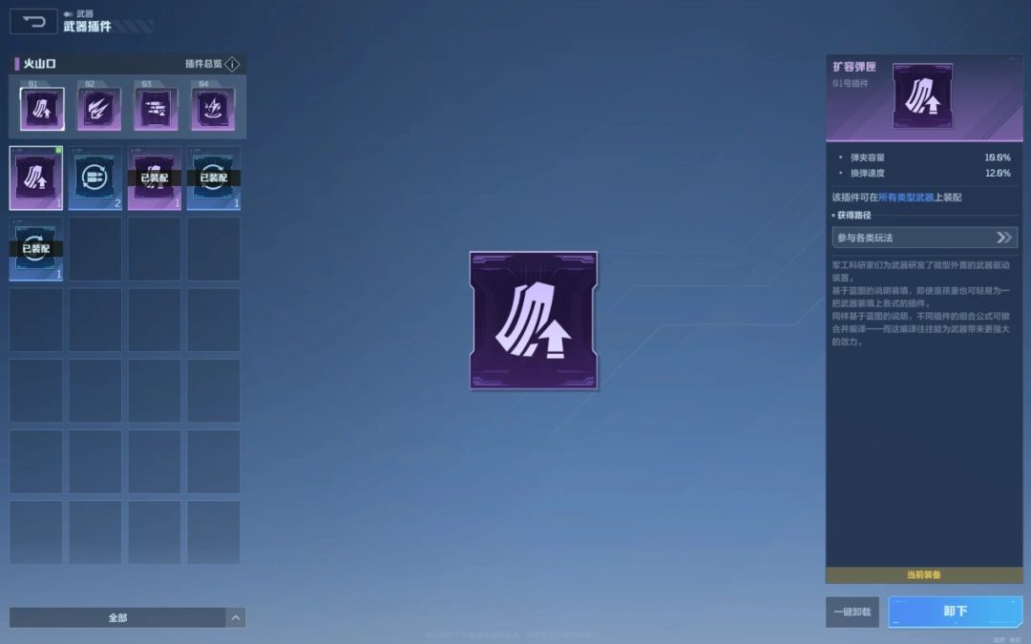Screen dimensions: 1031x644
Task: Click the large center plugin preview
Action: point(534,321)
